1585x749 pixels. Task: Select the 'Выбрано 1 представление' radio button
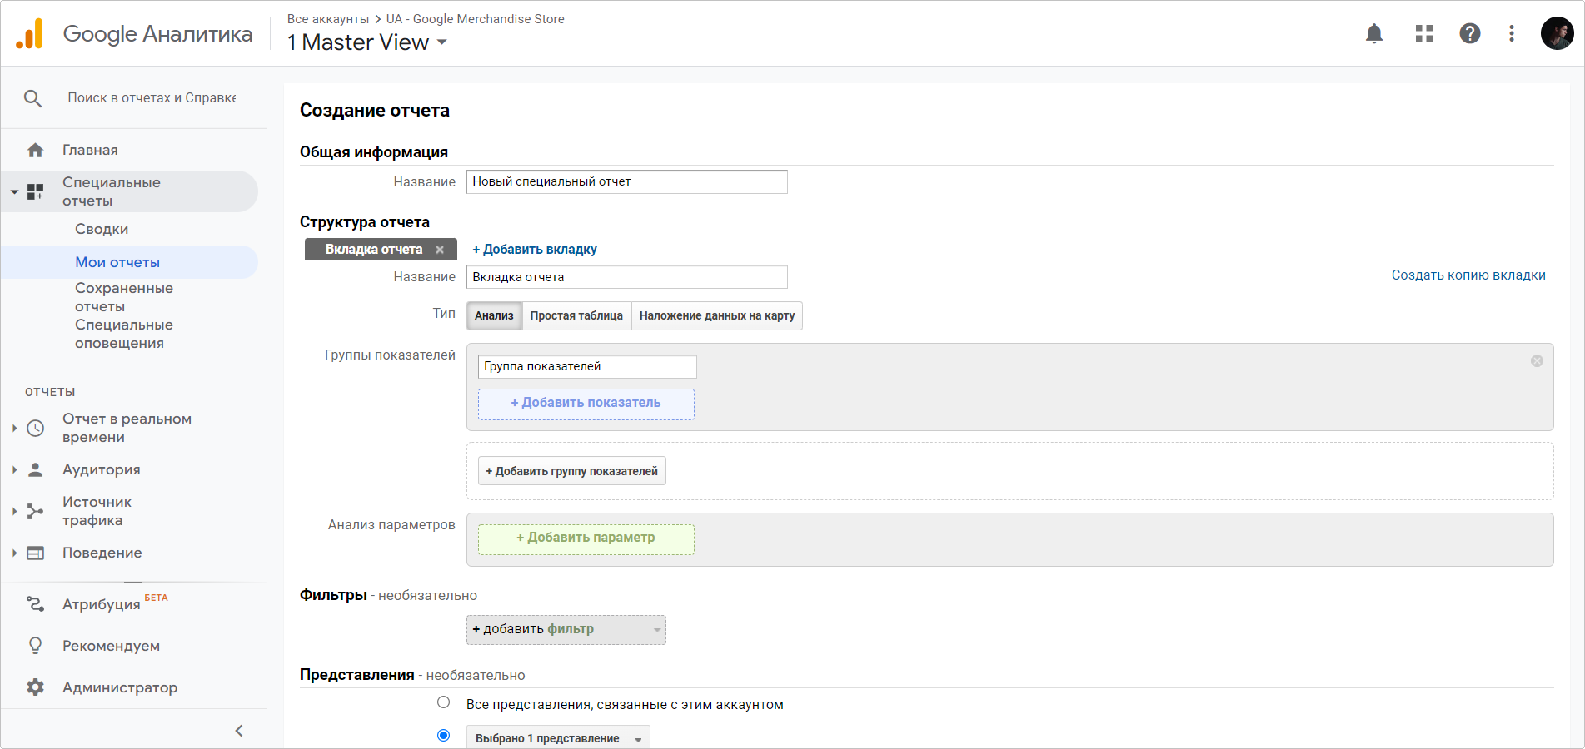(x=443, y=735)
